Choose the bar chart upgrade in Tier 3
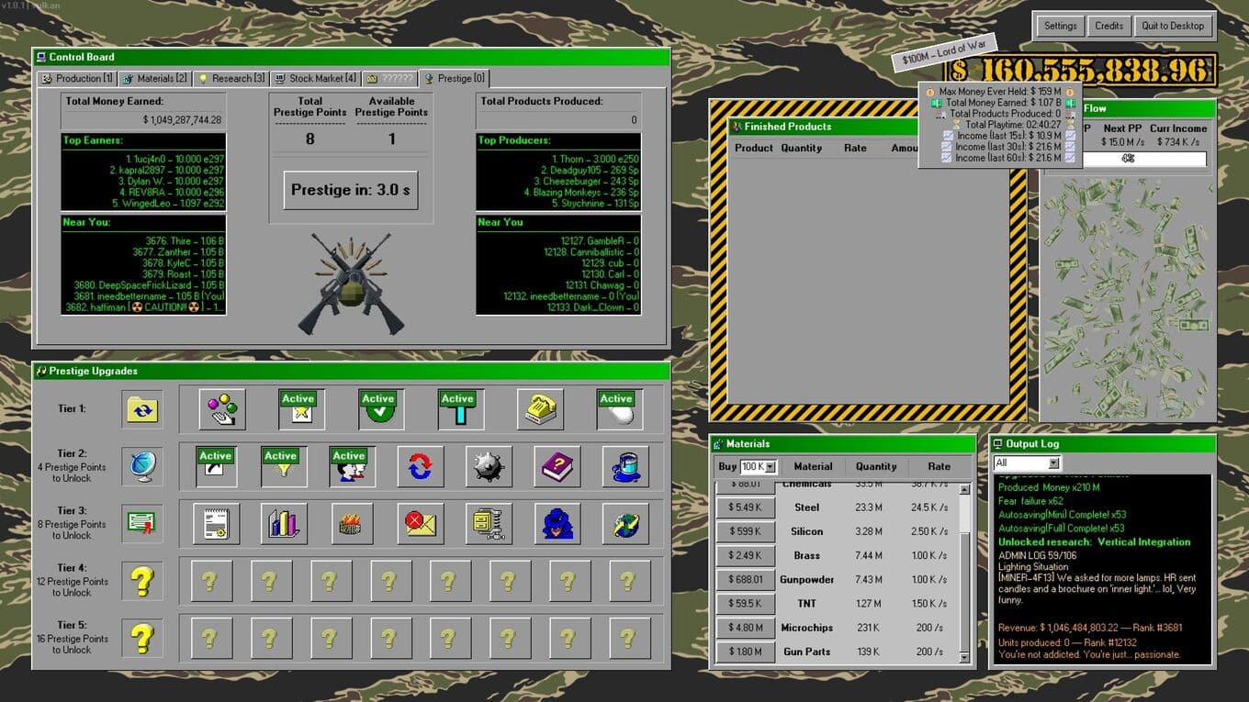Image resolution: width=1249 pixels, height=702 pixels. 284,523
